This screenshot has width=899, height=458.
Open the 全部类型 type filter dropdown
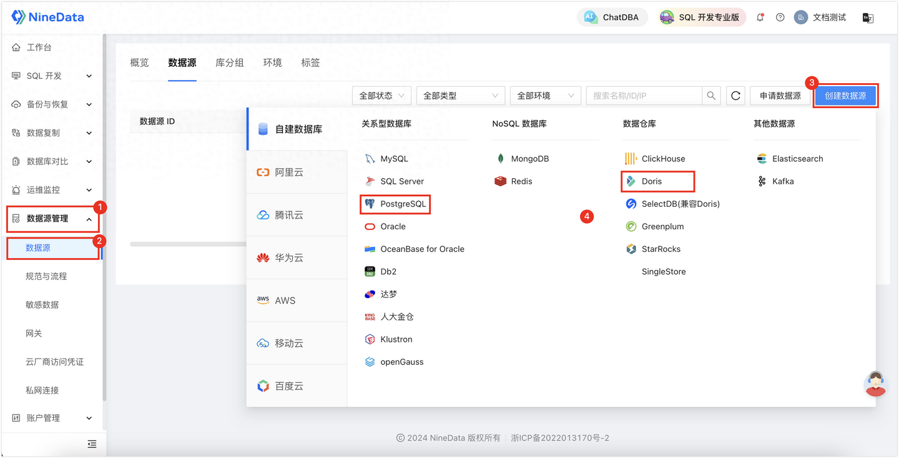(460, 95)
